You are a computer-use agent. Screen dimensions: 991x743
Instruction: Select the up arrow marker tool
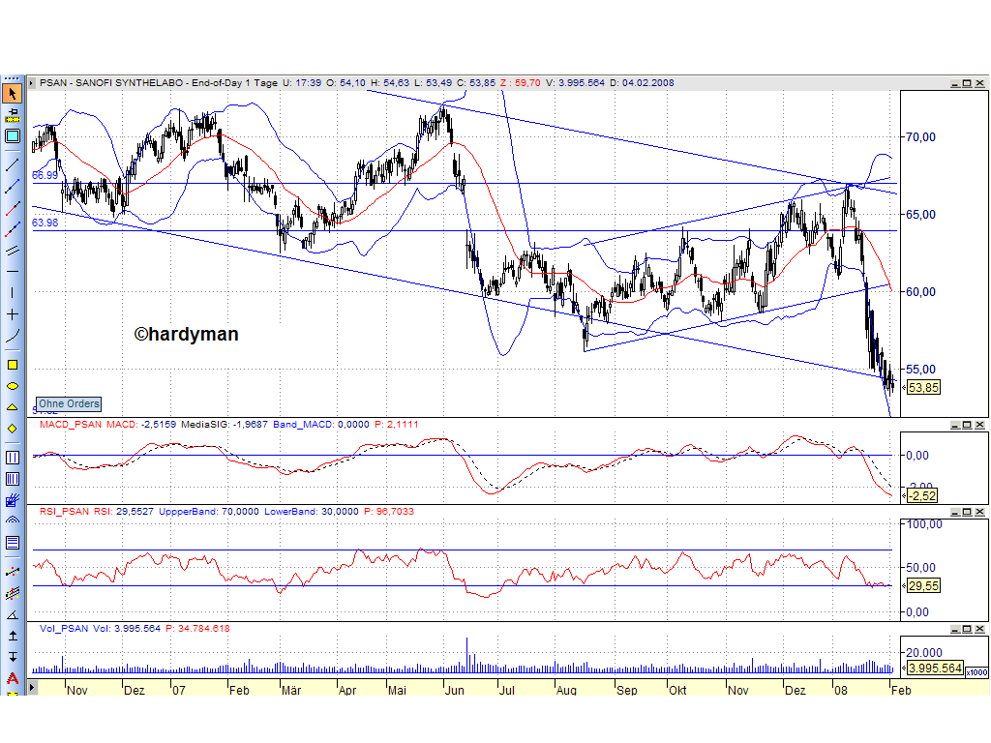[x=12, y=637]
